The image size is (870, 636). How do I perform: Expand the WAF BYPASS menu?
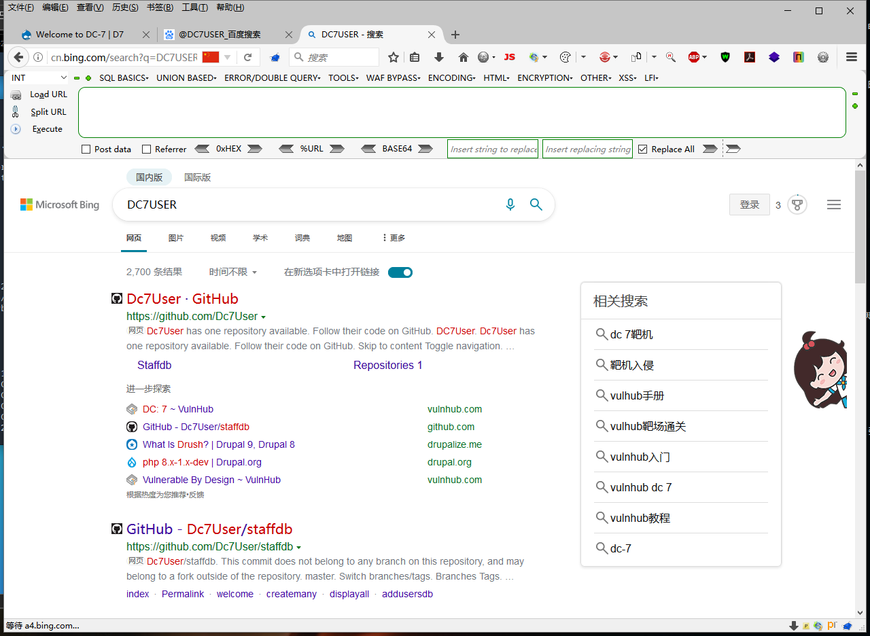pos(393,78)
